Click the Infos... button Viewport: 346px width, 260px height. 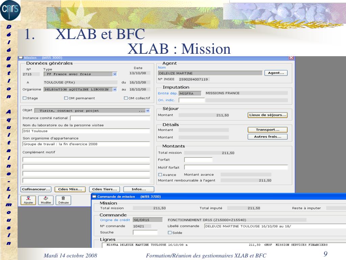coord(139,189)
